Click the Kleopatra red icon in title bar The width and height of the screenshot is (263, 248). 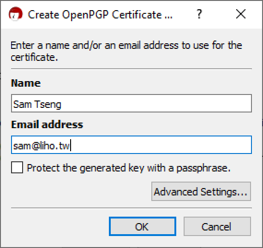pyautogui.click(x=15, y=14)
